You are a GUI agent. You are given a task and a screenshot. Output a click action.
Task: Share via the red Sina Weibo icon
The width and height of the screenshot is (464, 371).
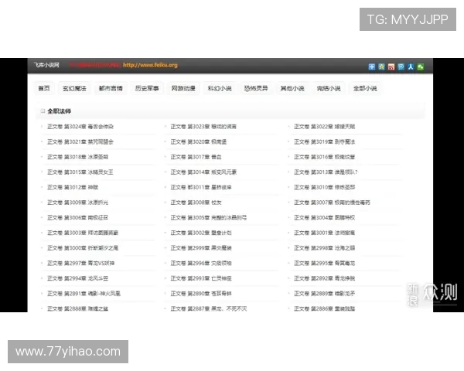[391, 67]
